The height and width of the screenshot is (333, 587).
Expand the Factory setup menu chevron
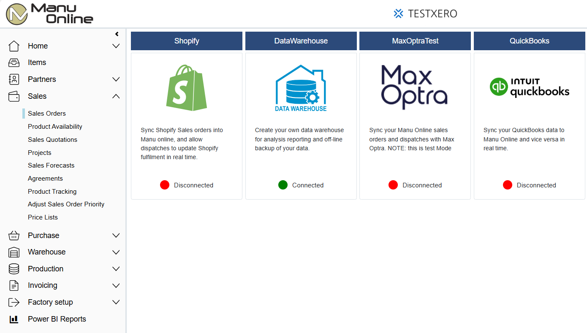tap(116, 302)
